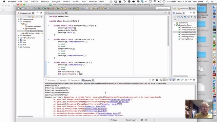Open the Project menu
This screenshot has width=217, height=122.
click(x=76, y=1)
